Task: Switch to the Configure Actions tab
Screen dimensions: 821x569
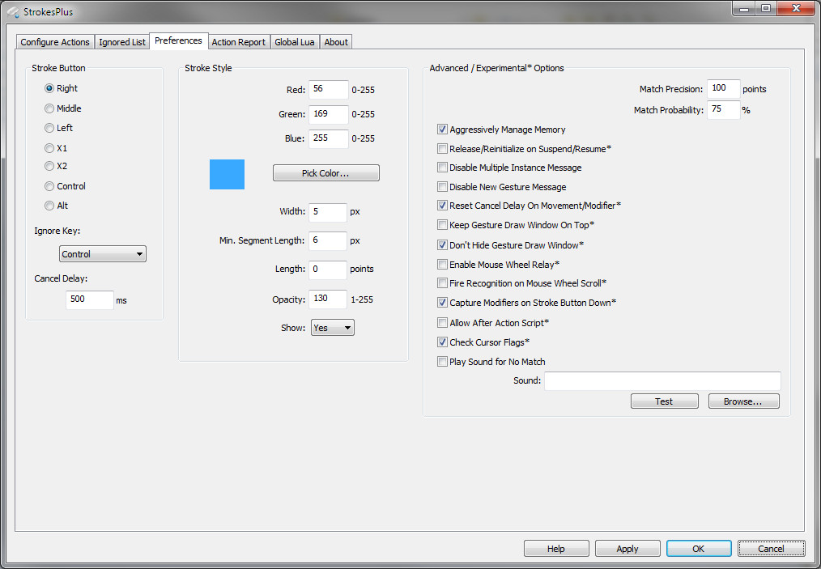Action: 55,42
